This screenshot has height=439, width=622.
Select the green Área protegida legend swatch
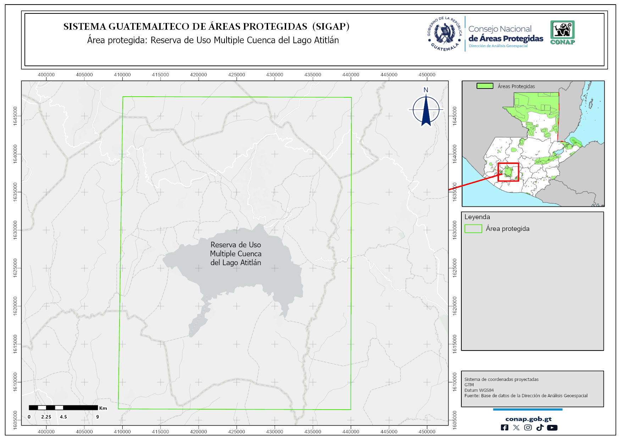point(473,229)
